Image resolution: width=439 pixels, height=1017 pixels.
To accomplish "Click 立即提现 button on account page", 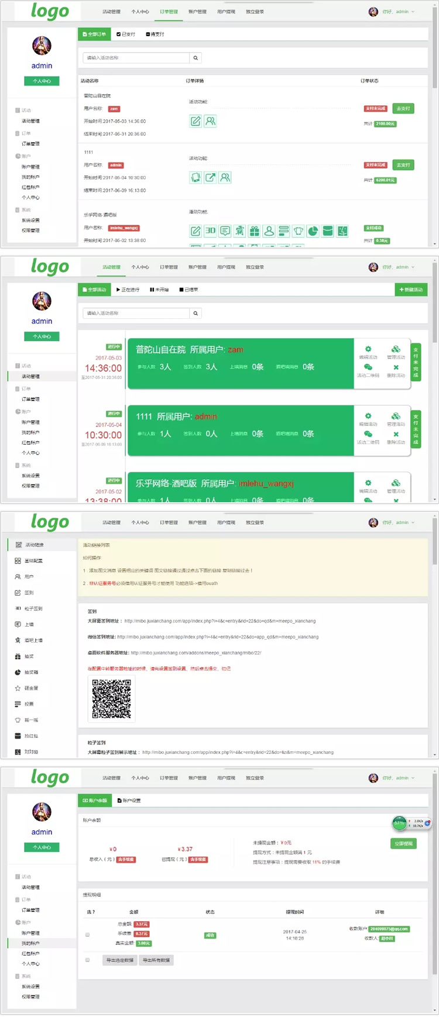I will coord(403,843).
